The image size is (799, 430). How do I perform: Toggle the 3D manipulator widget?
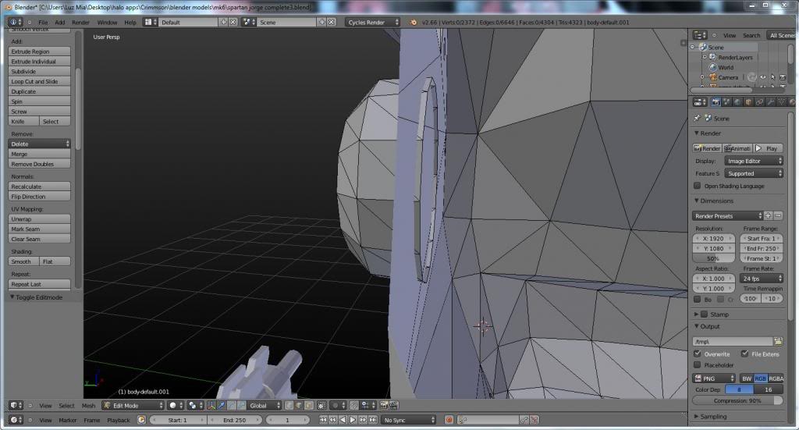[211, 406]
